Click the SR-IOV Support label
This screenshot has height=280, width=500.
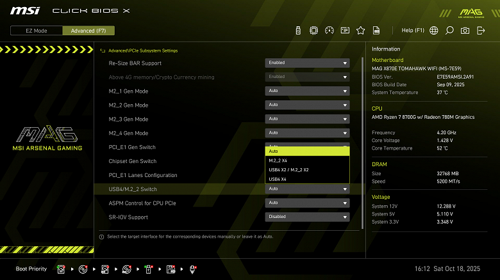point(128,217)
